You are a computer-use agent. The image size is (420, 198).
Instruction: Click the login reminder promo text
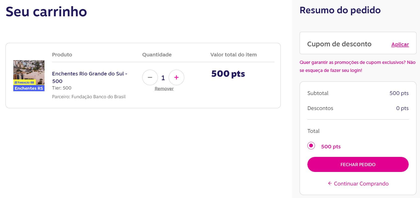357,66
